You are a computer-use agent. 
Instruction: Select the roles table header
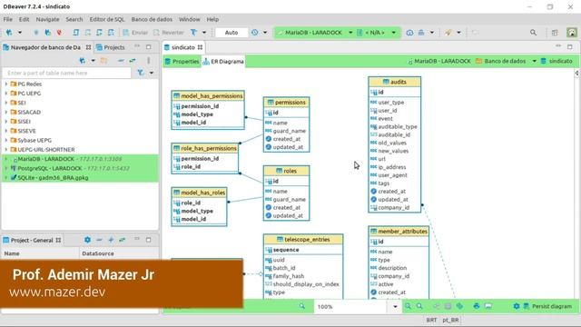(x=287, y=171)
